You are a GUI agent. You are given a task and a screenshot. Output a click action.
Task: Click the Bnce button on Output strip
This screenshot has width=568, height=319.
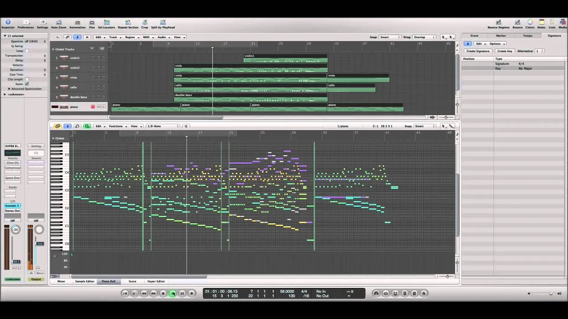[40, 273]
